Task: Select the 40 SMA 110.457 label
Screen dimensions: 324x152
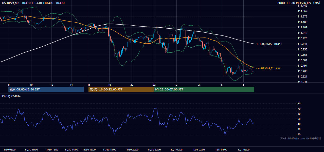Action: (268, 68)
